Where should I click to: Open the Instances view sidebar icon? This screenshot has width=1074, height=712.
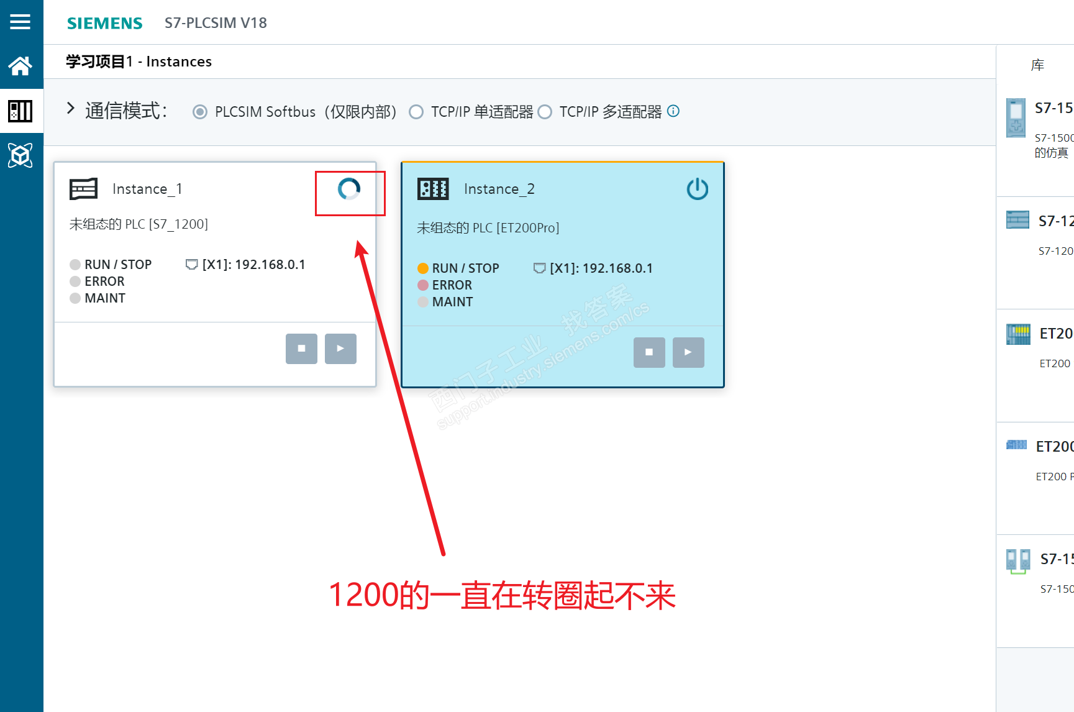tap(20, 111)
